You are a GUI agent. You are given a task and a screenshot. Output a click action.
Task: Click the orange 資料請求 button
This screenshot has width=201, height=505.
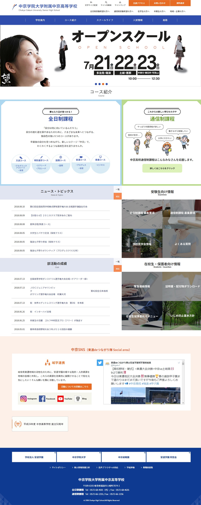click(x=180, y=3)
